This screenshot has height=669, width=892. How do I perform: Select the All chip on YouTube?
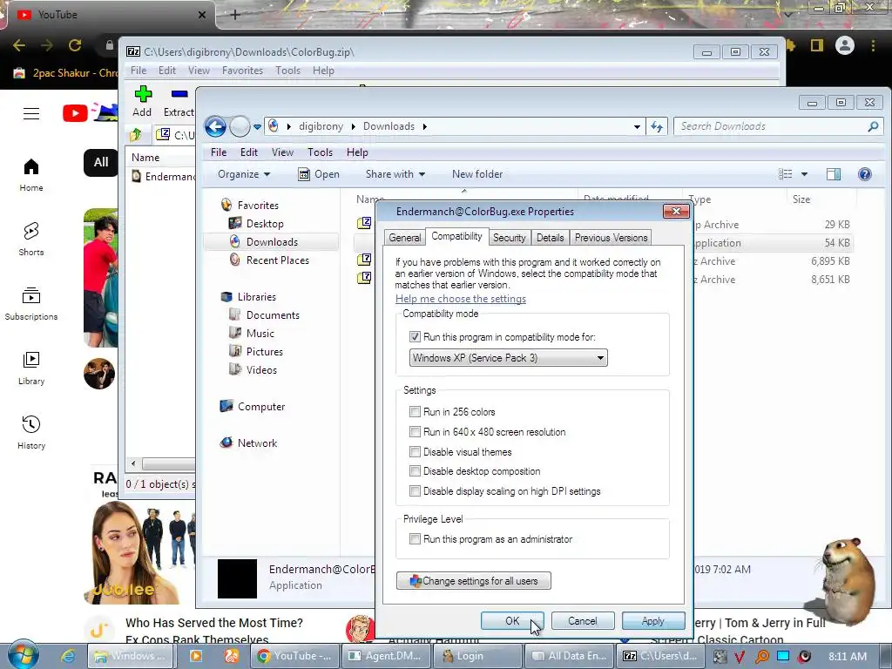coord(101,163)
